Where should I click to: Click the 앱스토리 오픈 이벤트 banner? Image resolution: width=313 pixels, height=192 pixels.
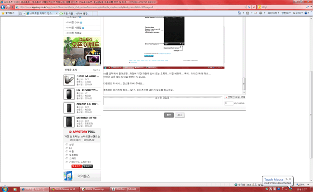pyautogui.click(x=82, y=51)
